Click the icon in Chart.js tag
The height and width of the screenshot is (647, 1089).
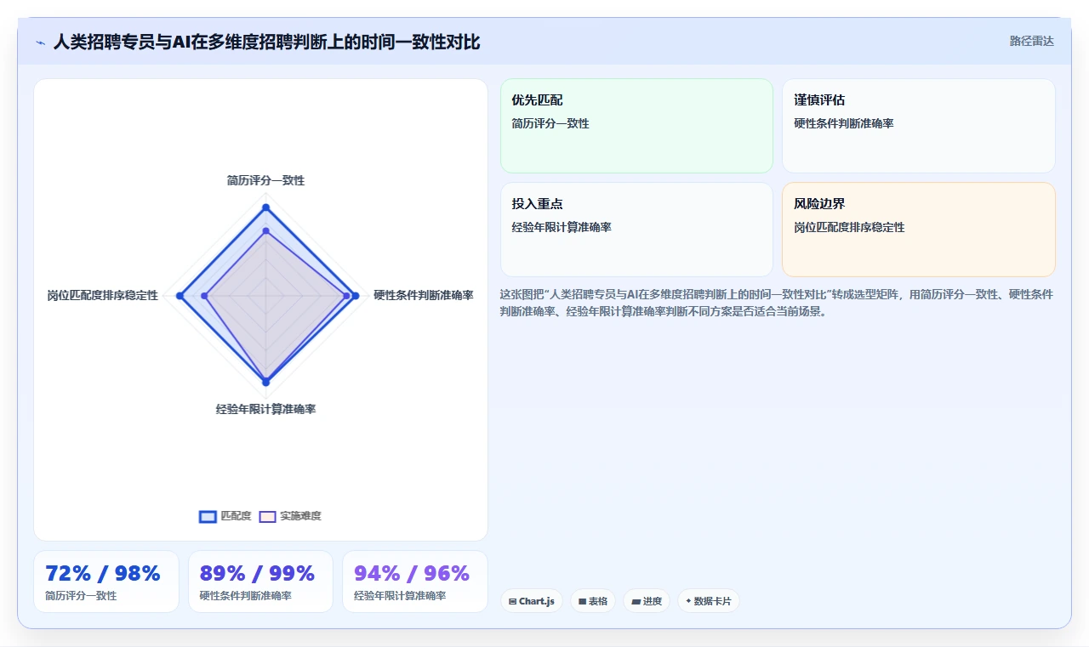coord(512,602)
